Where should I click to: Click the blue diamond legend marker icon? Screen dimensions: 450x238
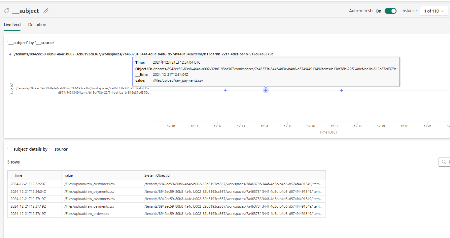point(10,54)
